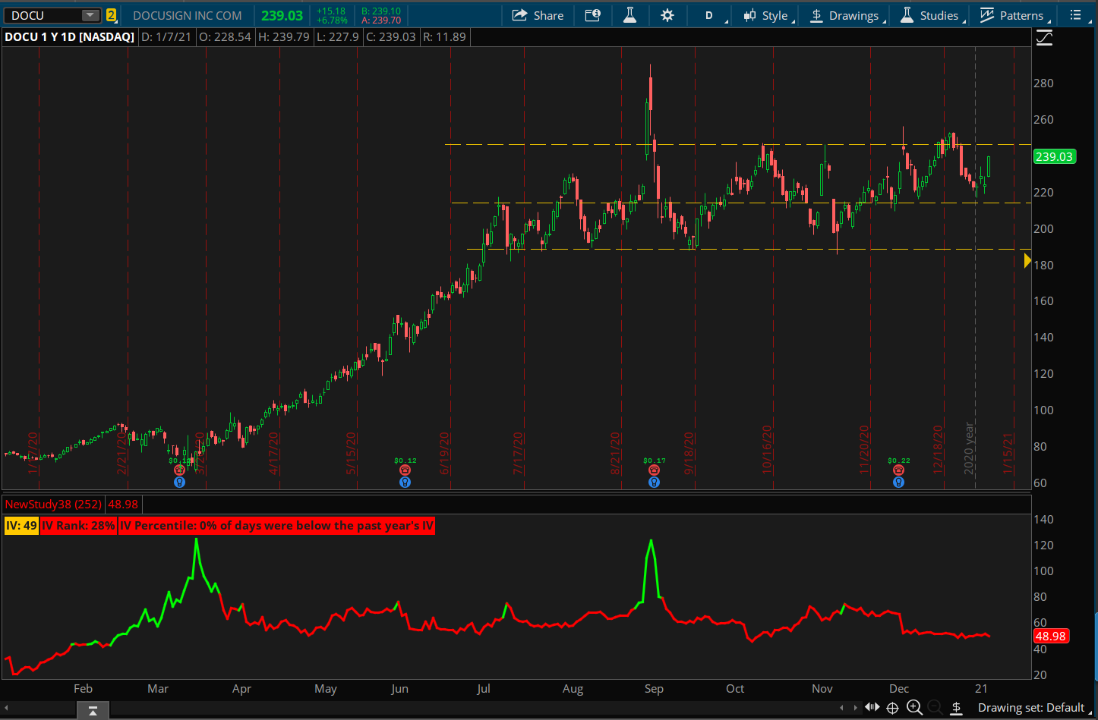Open the D timeframe dropdown
Viewport: 1098px width, 720px height.
tap(712, 15)
